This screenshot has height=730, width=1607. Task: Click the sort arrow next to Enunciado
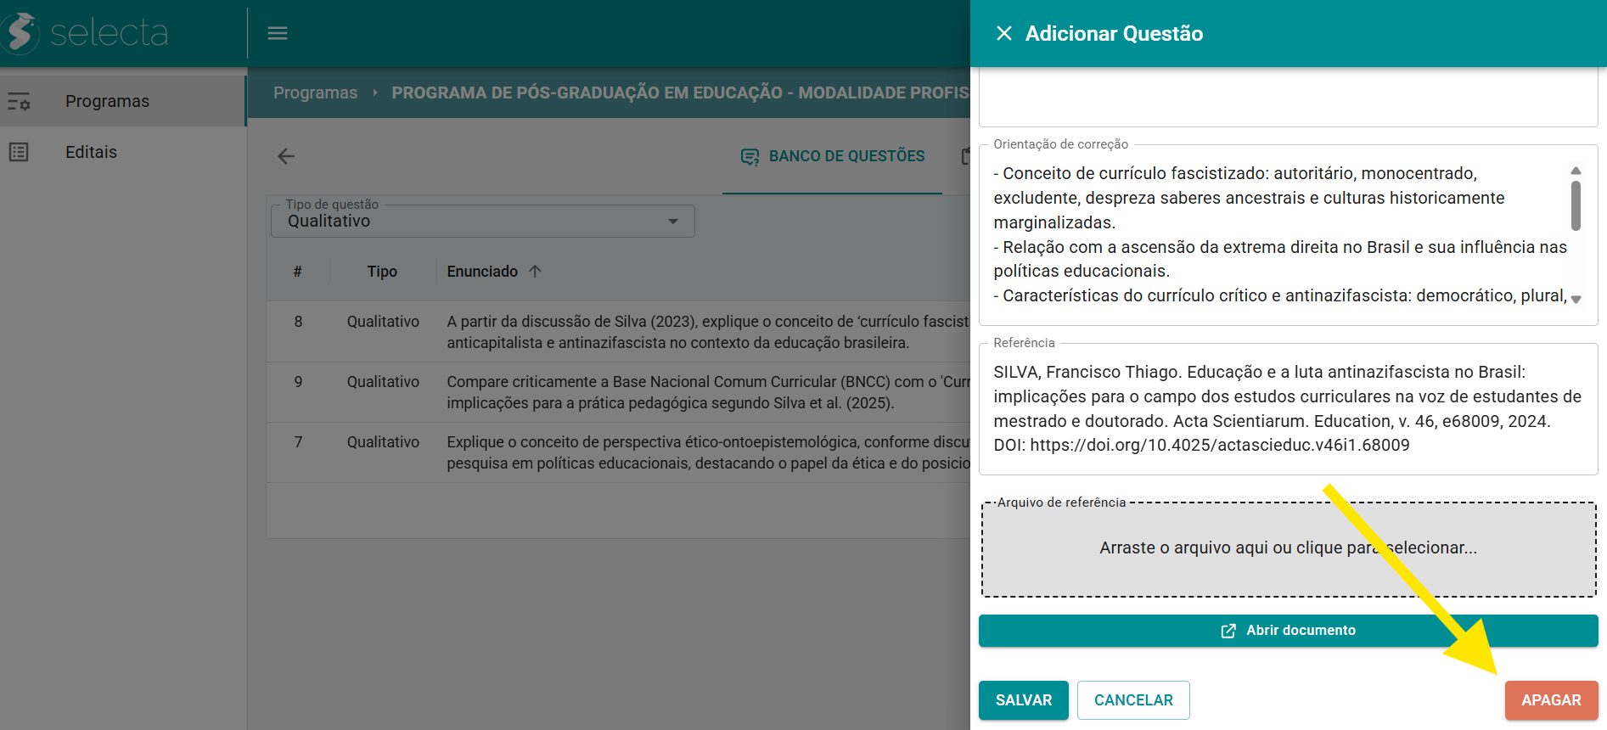pyautogui.click(x=535, y=272)
